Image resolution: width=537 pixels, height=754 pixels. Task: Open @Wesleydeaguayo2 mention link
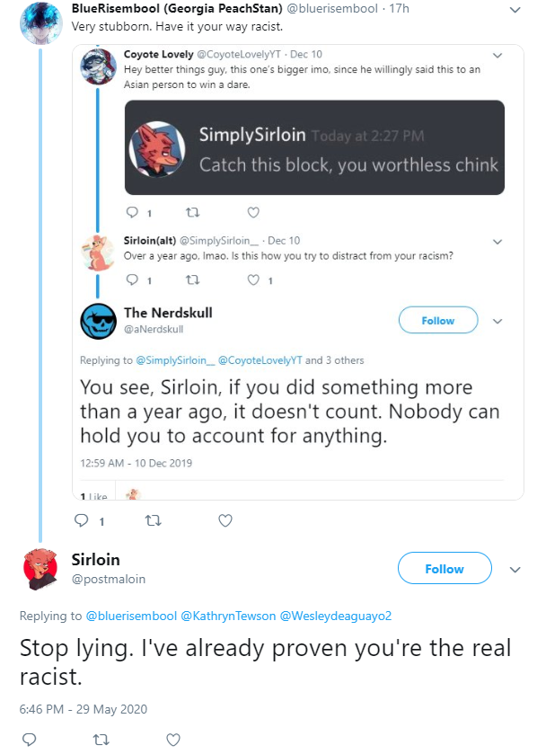336,616
